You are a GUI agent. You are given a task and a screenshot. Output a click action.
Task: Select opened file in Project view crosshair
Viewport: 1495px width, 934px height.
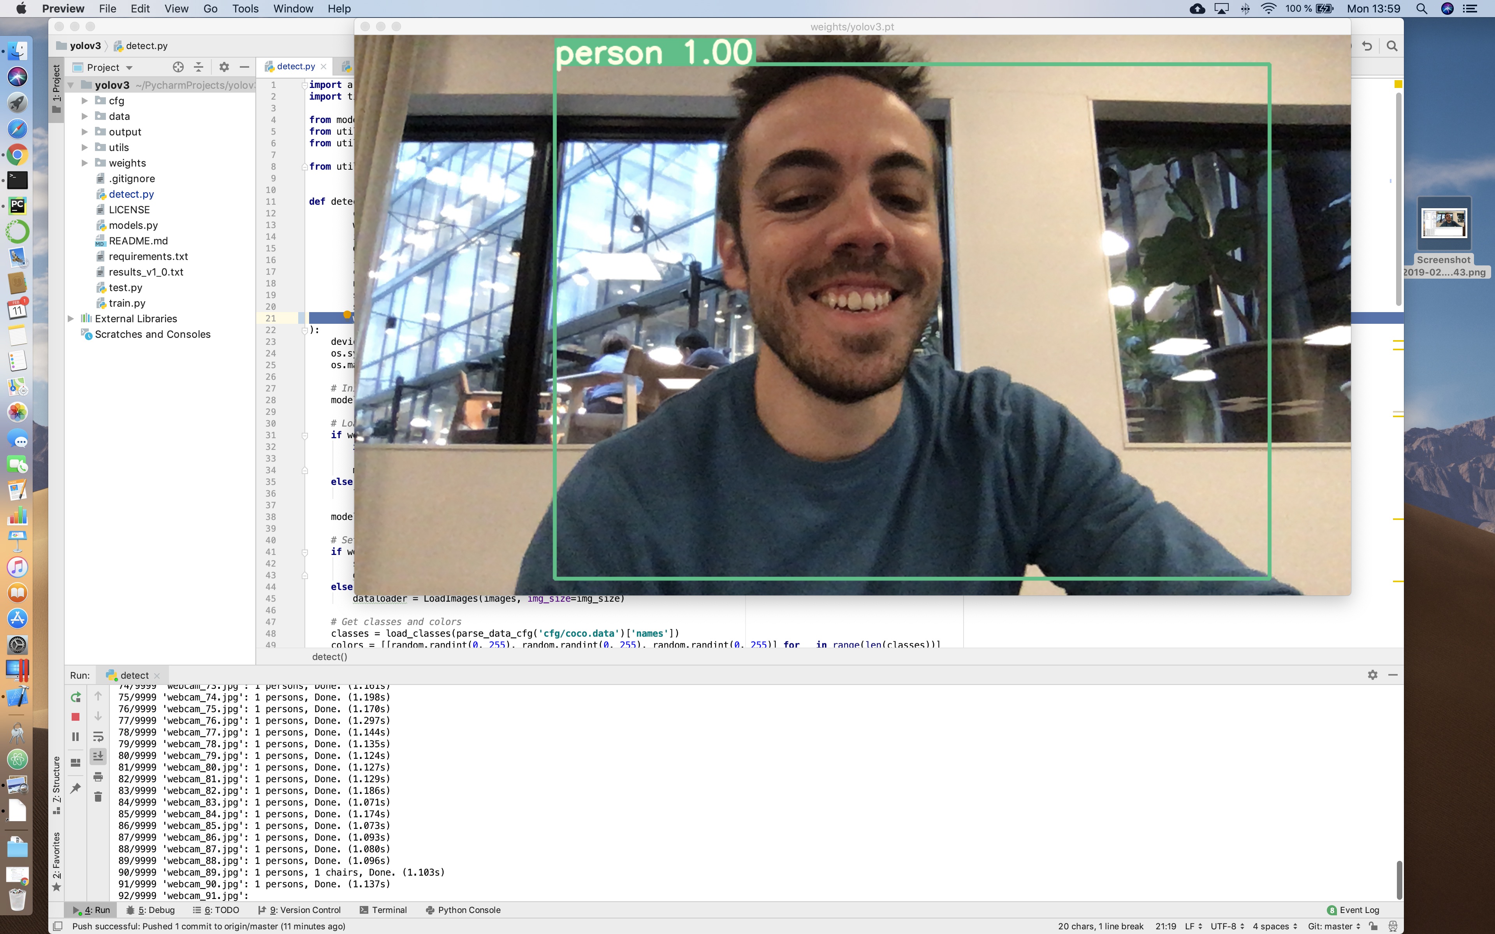click(179, 67)
